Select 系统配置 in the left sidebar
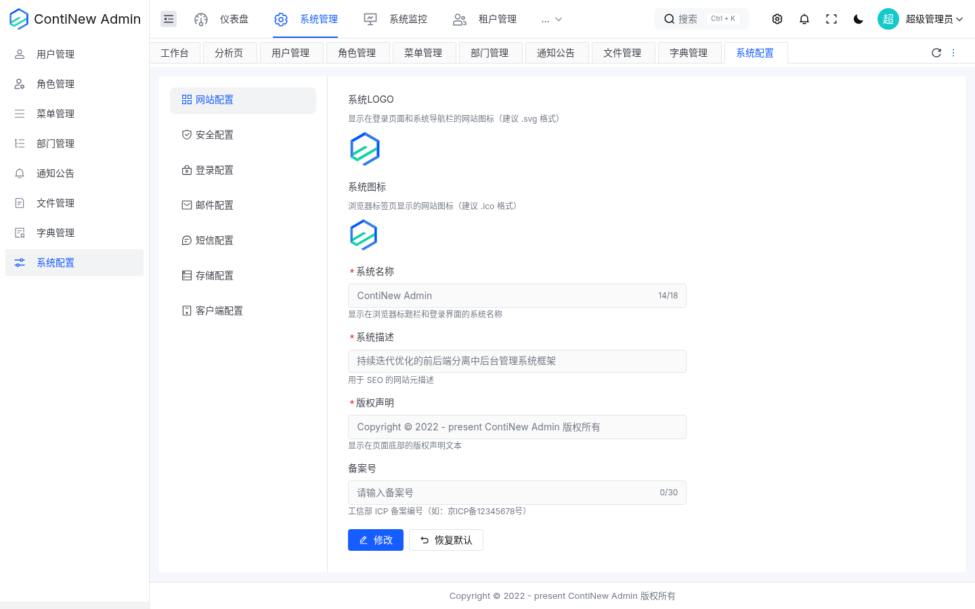Image resolution: width=975 pixels, height=609 pixels. tap(74, 263)
